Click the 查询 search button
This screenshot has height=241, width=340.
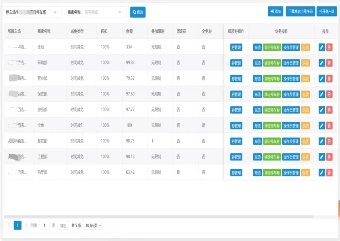138,12
